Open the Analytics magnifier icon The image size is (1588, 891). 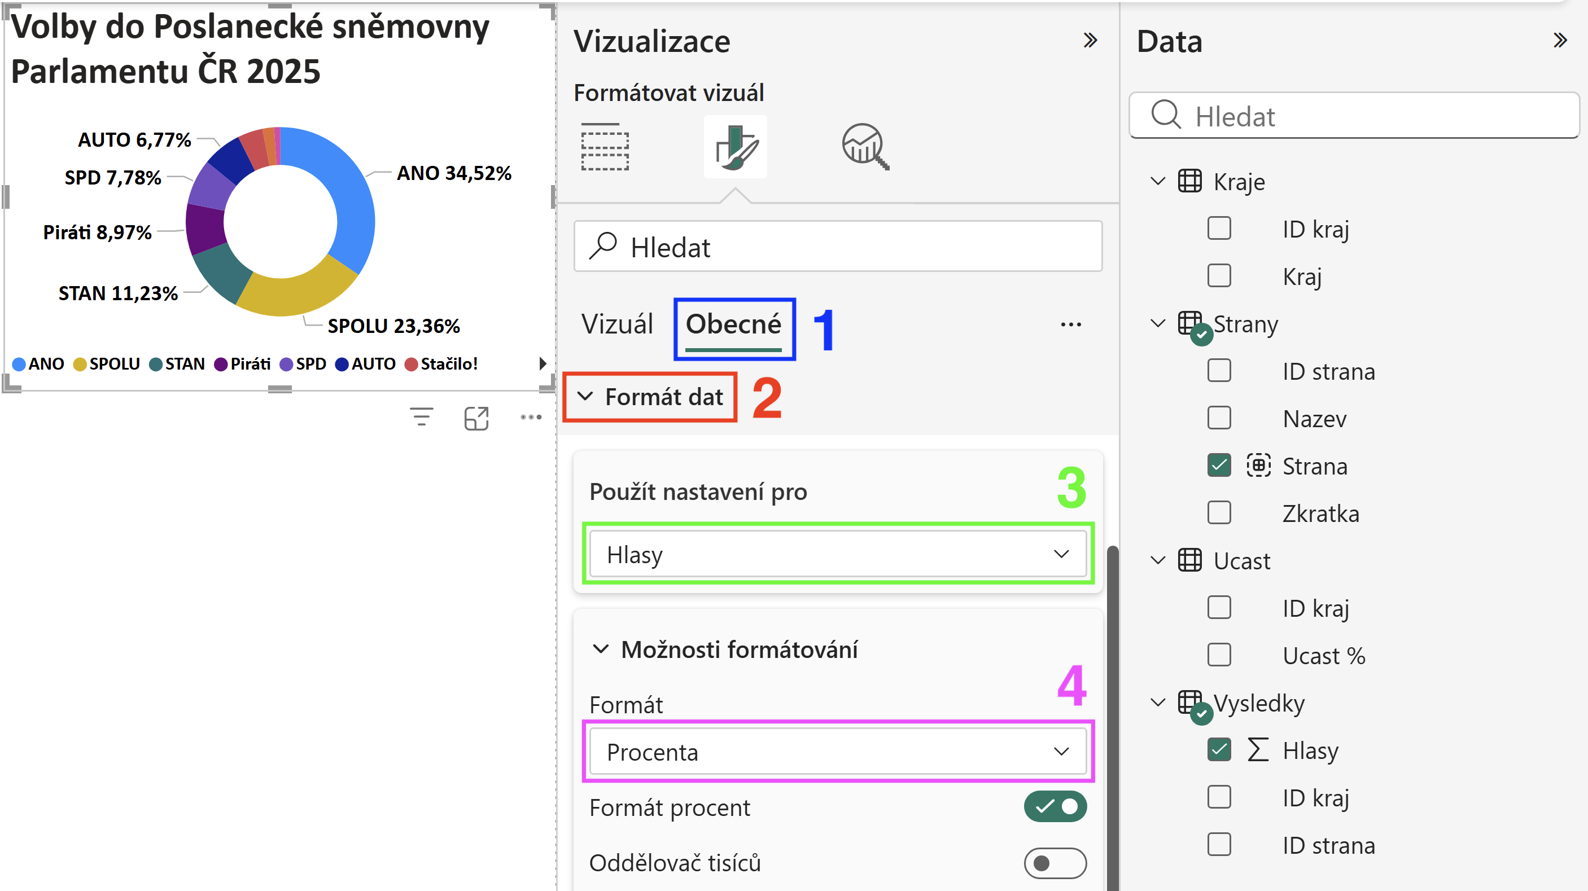865,147
